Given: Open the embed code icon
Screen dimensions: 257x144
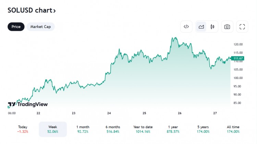Looking at the screenshot, I should 186,27.
